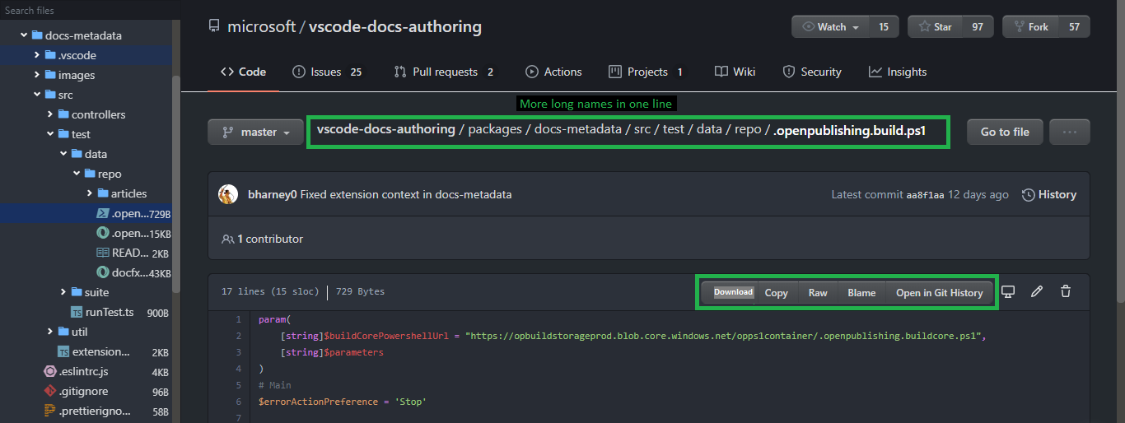
Task: Click the Go to file button
Action: click(x=1005, y=132)
